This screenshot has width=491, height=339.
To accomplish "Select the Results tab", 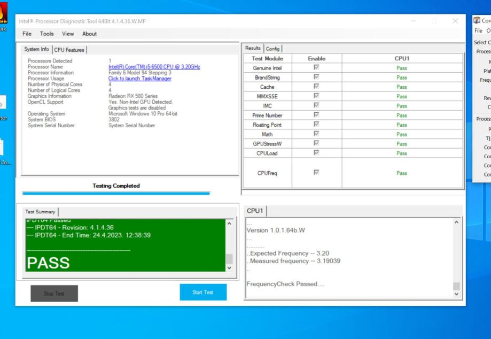I will tap(253, 48).
